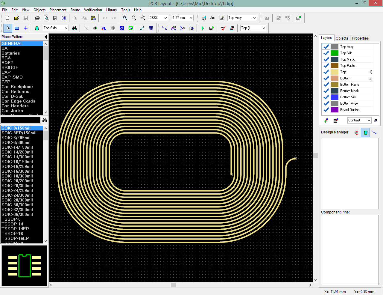Expand the 1.27 mm grid size dropdown
The image size is (383, 295).
pyautogui.click(x=191, y=18)
